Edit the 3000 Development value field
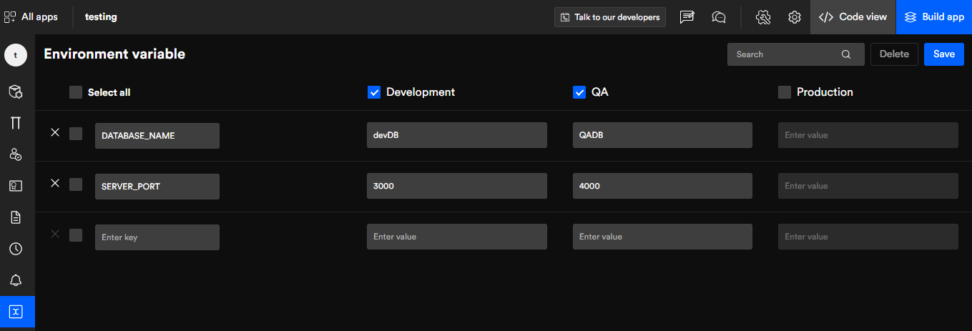 coord(457,186)
